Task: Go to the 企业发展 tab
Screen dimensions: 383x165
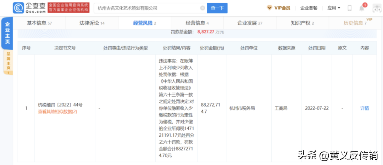Action: pyautogui.click(x=250, y=23)
